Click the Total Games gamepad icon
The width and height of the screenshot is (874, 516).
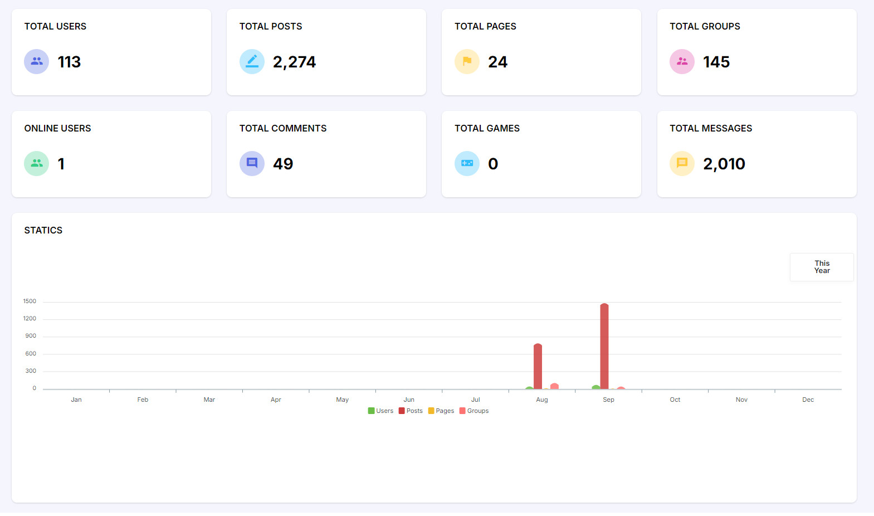tap(467, 163)
